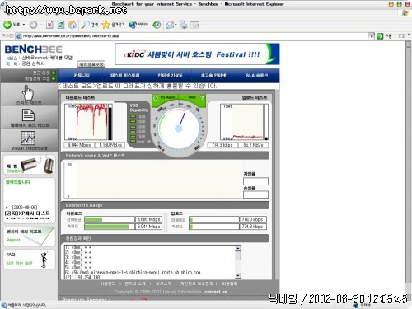Click the lower box right of VoIP graph
Image resolution: width=412 pixels, height=309 pixels.
coord(255,194)
